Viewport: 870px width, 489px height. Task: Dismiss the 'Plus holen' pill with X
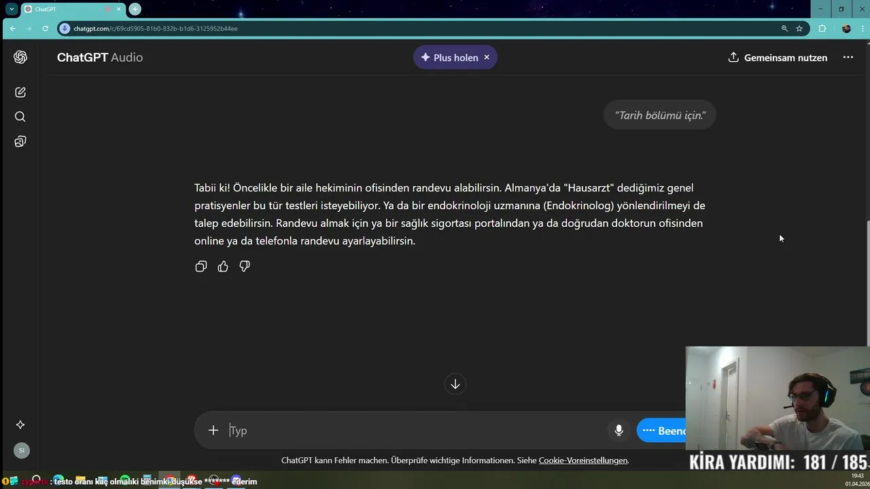pos(487,57)
